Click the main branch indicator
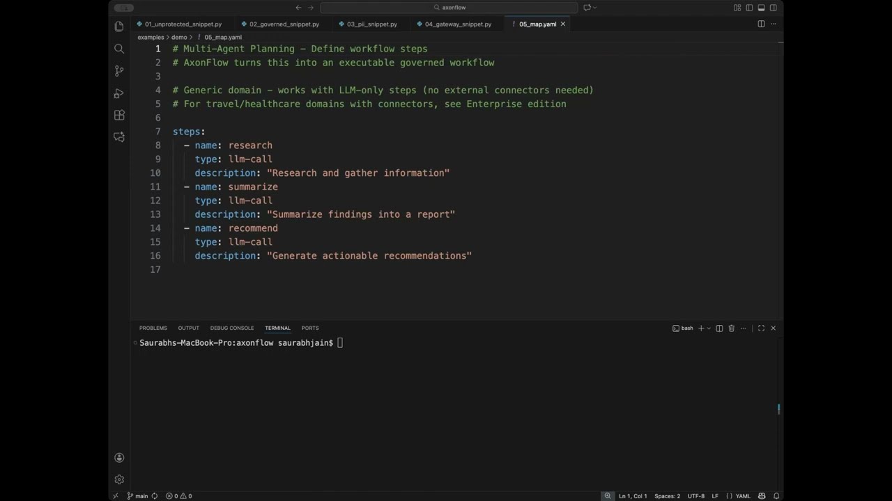The height and width of the screenshot is (501, 892). click(137, 496)
